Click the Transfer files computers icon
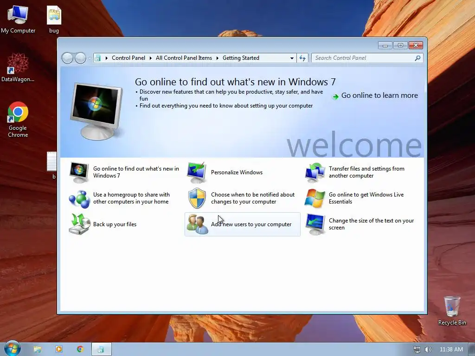This screenshot has height=356, width=475. [315, 172]
